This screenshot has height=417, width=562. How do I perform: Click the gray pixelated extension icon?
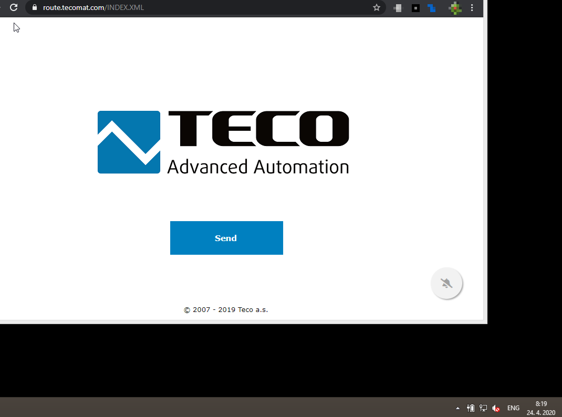(x=398, y=8)
